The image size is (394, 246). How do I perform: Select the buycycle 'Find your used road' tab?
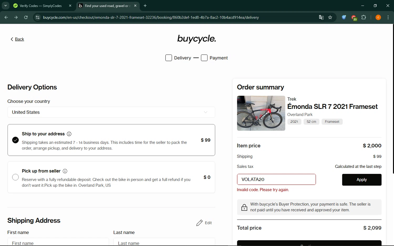tap(107, 6)
